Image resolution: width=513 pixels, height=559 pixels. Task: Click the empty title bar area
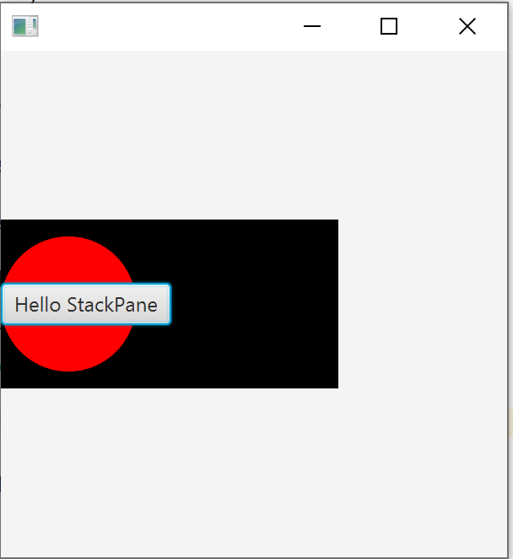coord(169,27)
